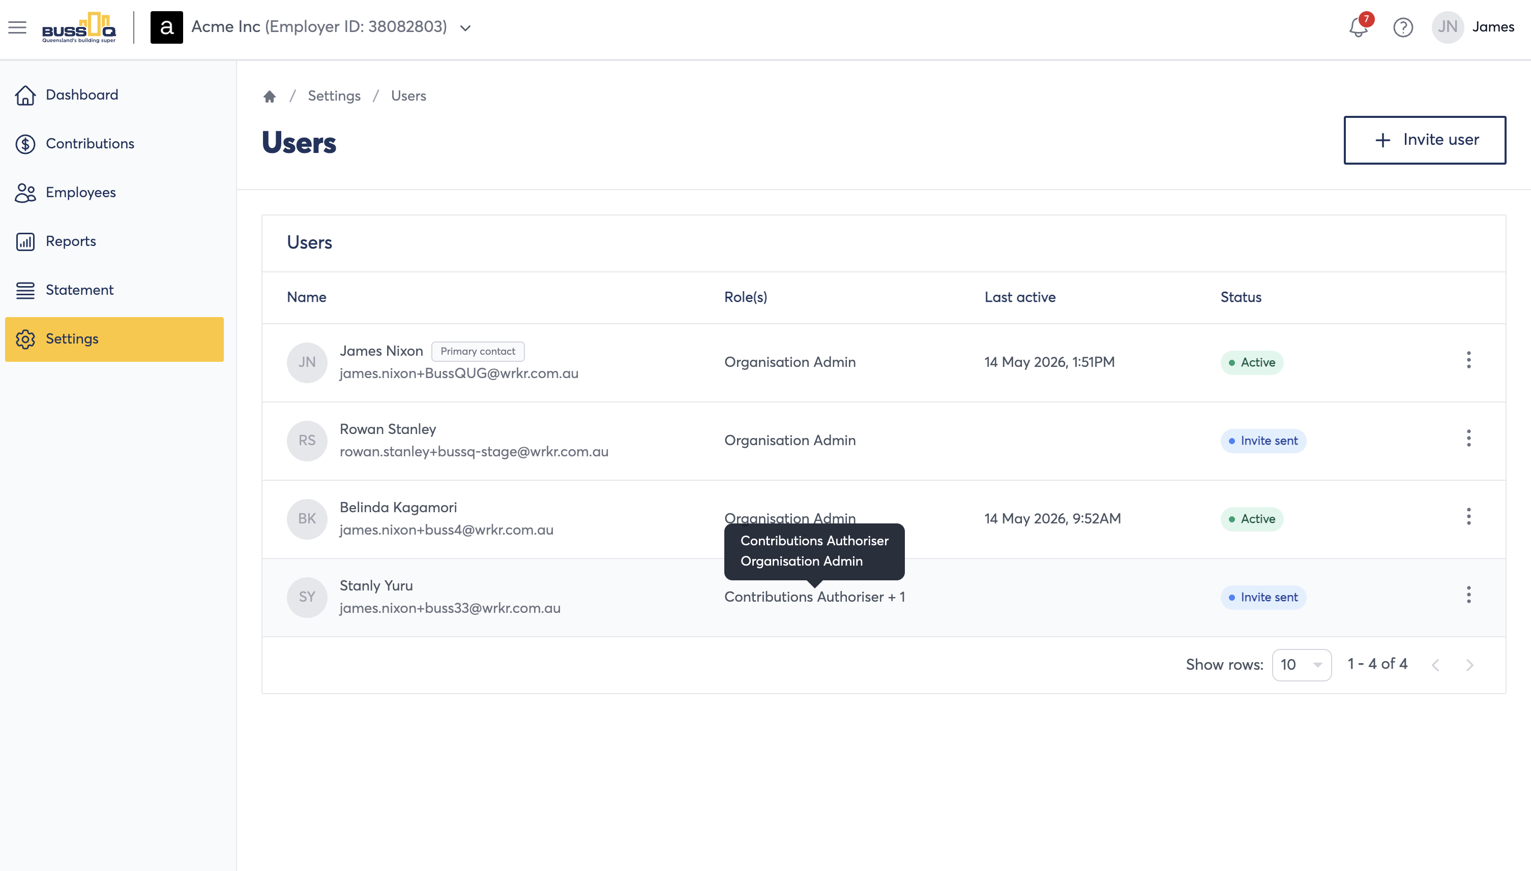The height and width of the screenshot is (871, 1531).
Task: Click last active 14 May 2026, 1:51PM
Action: pyautogui.click(x=1049, y=362)
